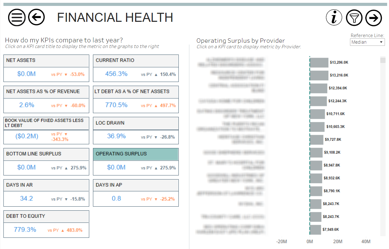The width and height of the screenshot is (389, 249).
Task: Click the $7,949.6K provider bar
Action: coord(315,230)
